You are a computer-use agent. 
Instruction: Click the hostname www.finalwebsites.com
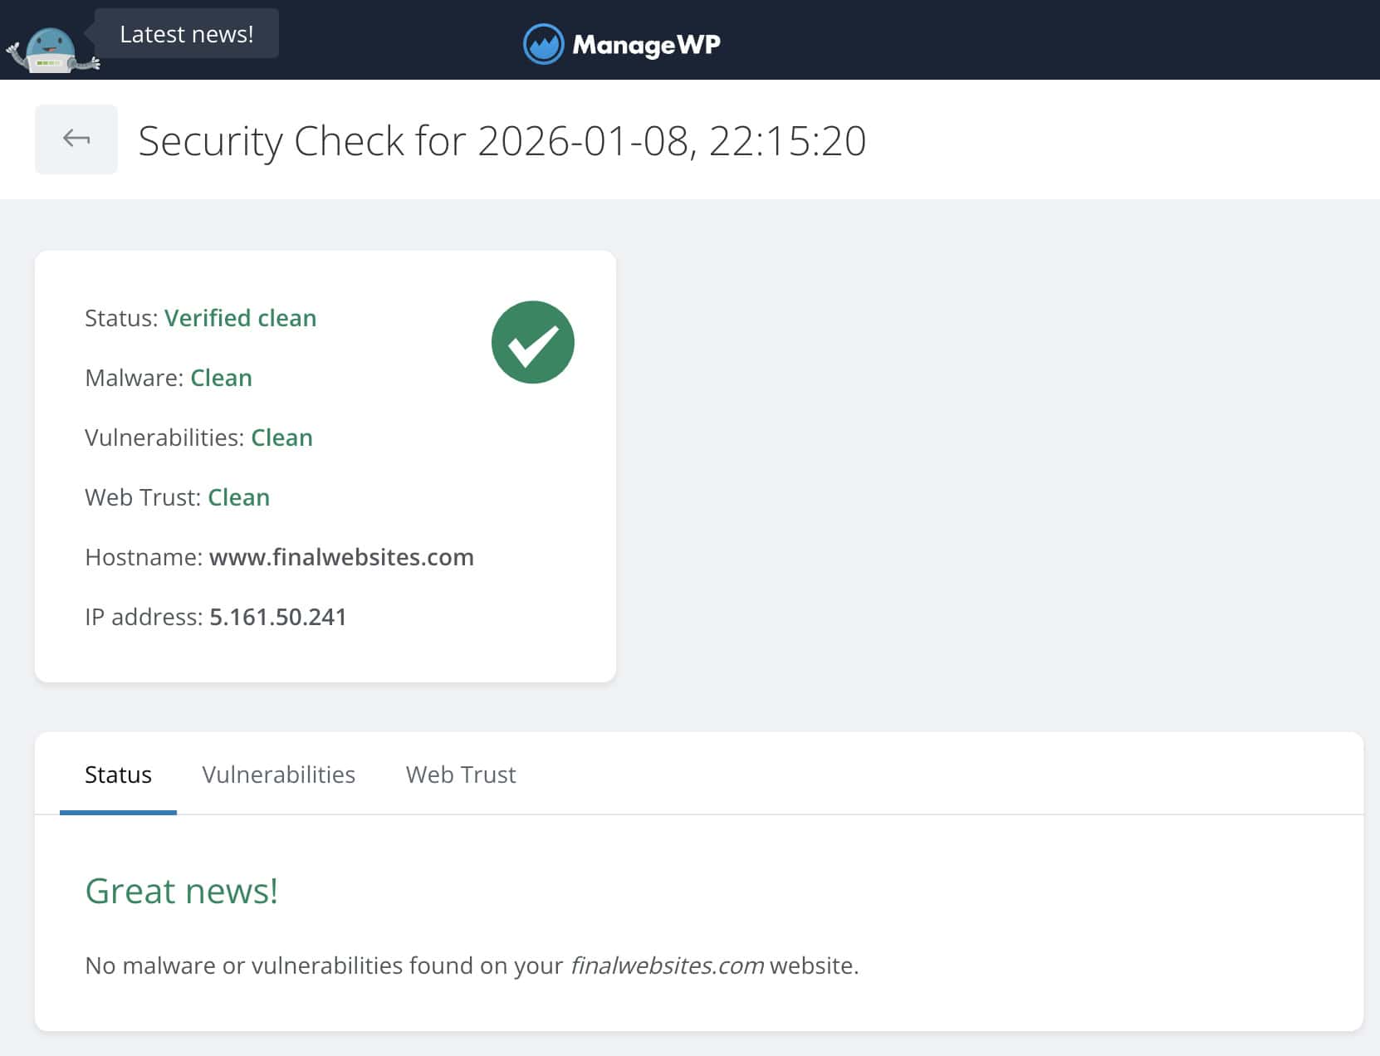(x=342, y=557)
